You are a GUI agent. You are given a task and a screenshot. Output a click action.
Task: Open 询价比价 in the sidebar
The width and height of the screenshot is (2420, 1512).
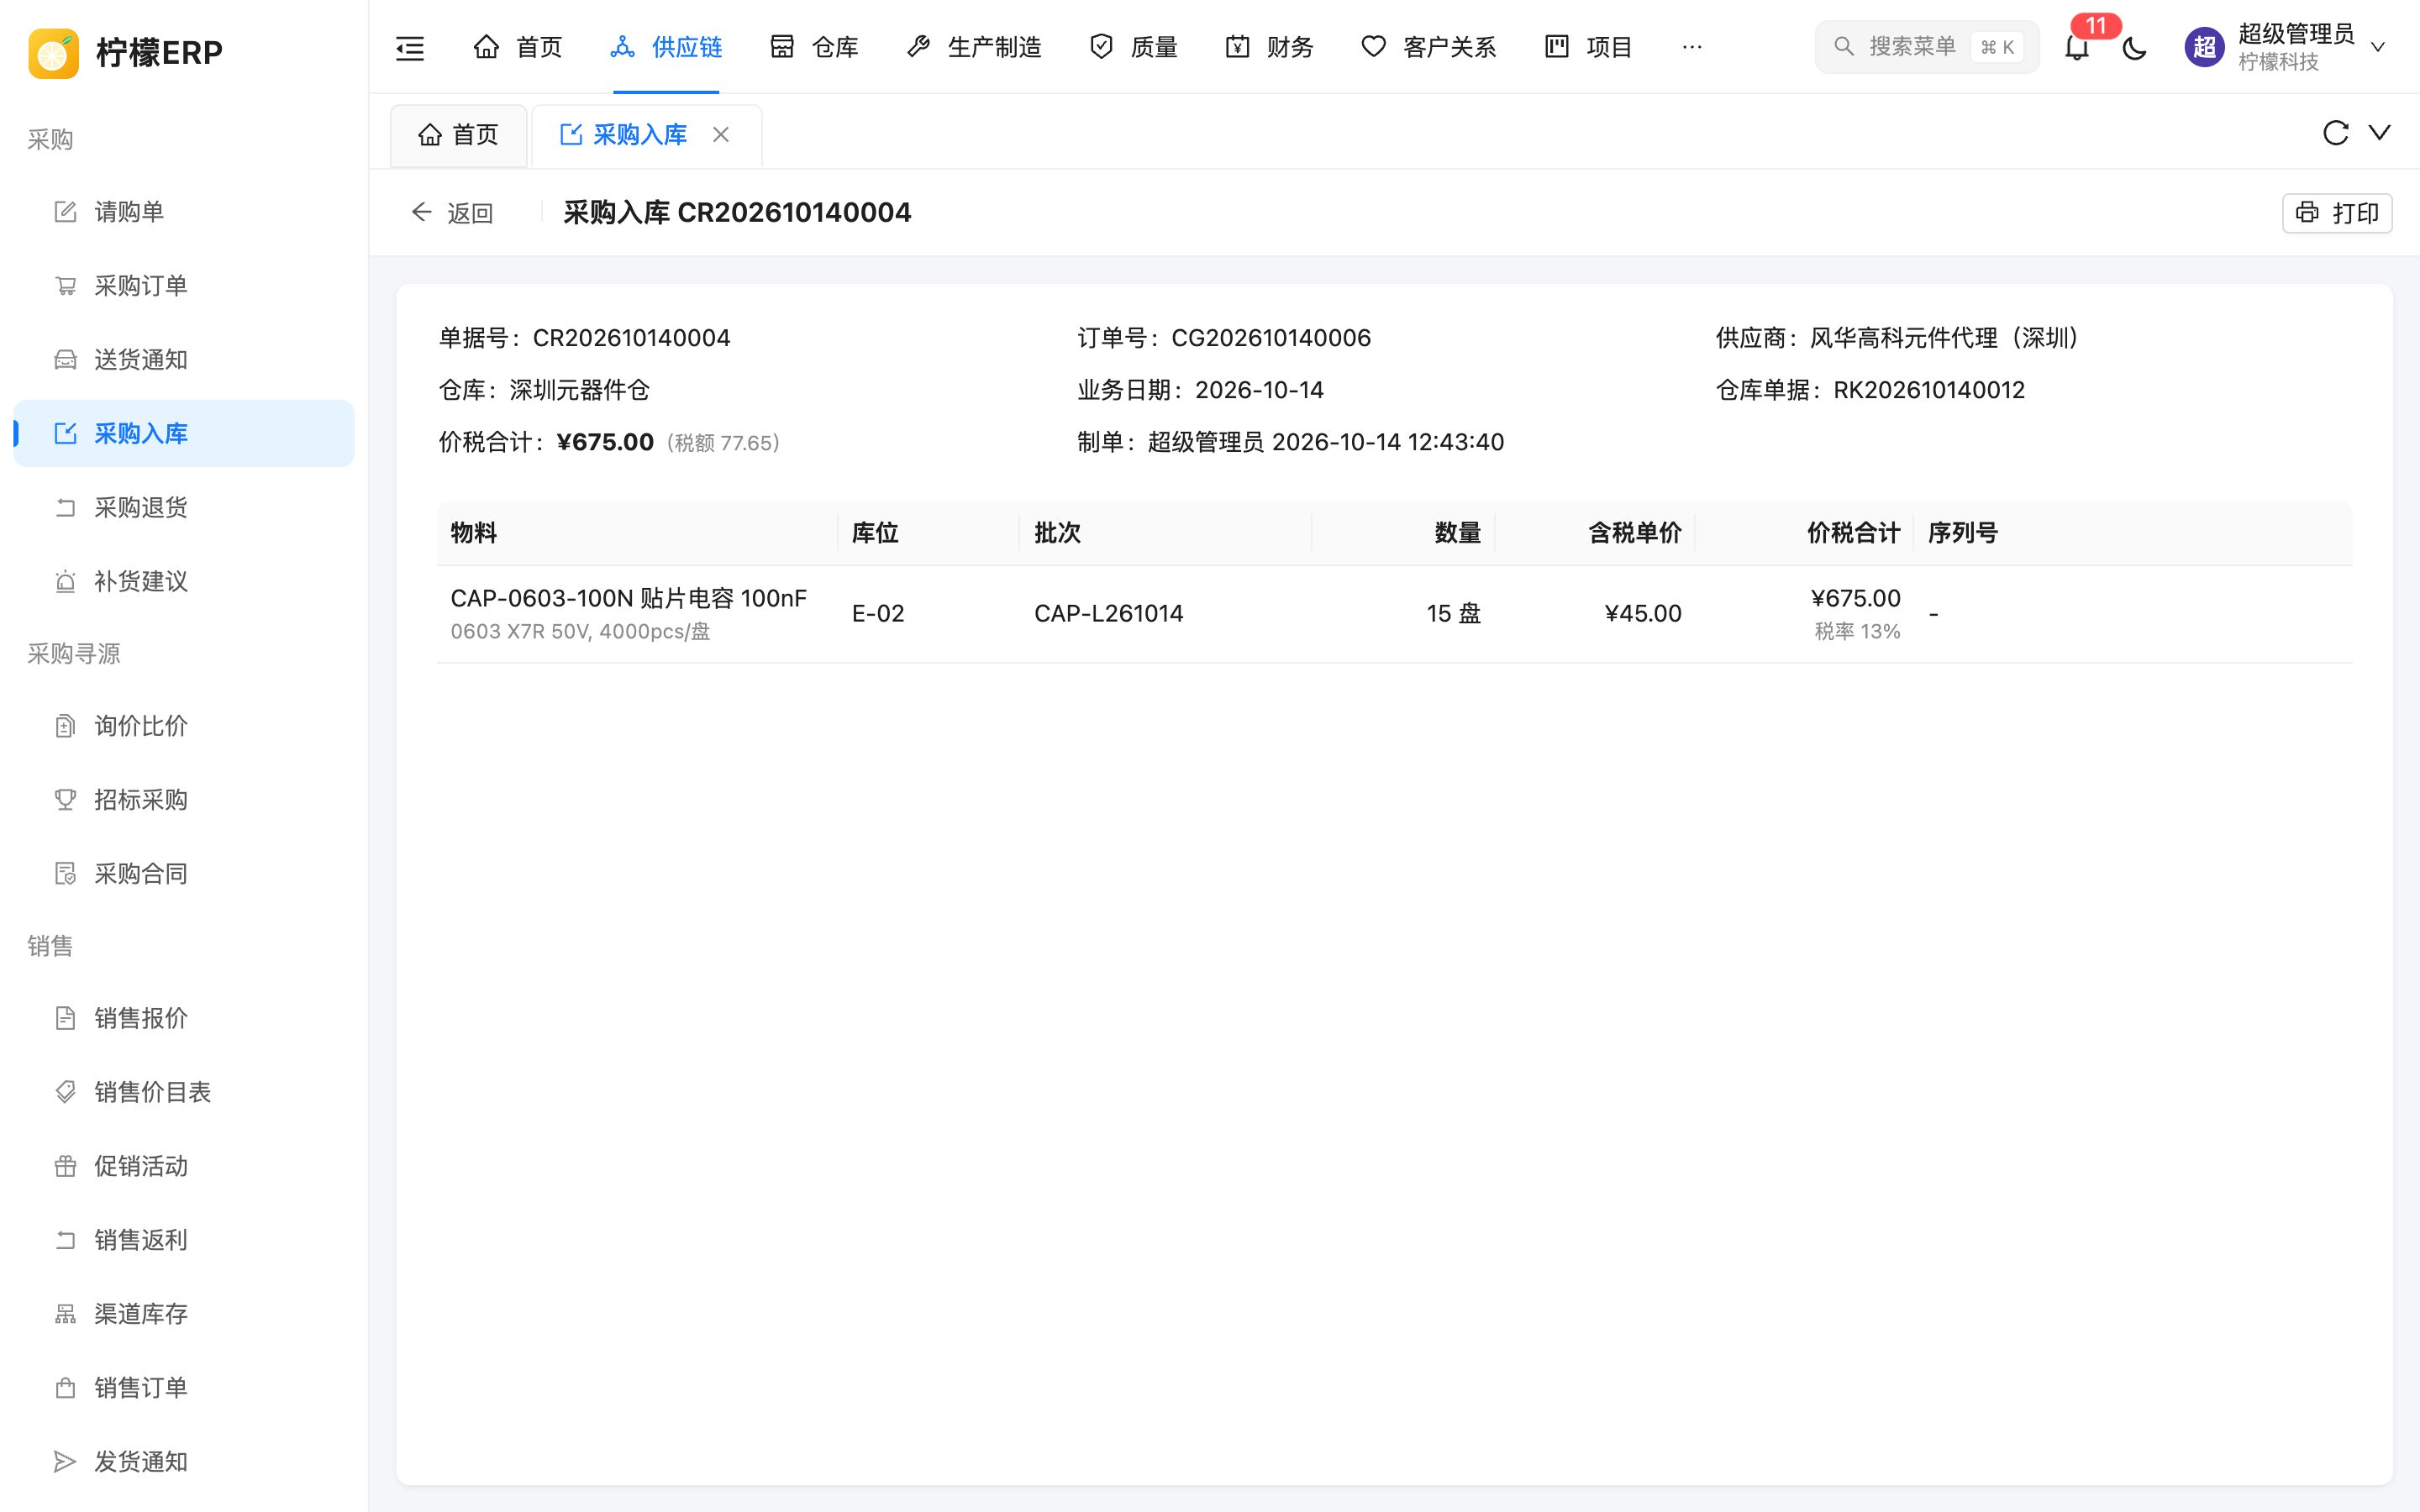coord(184,726)
